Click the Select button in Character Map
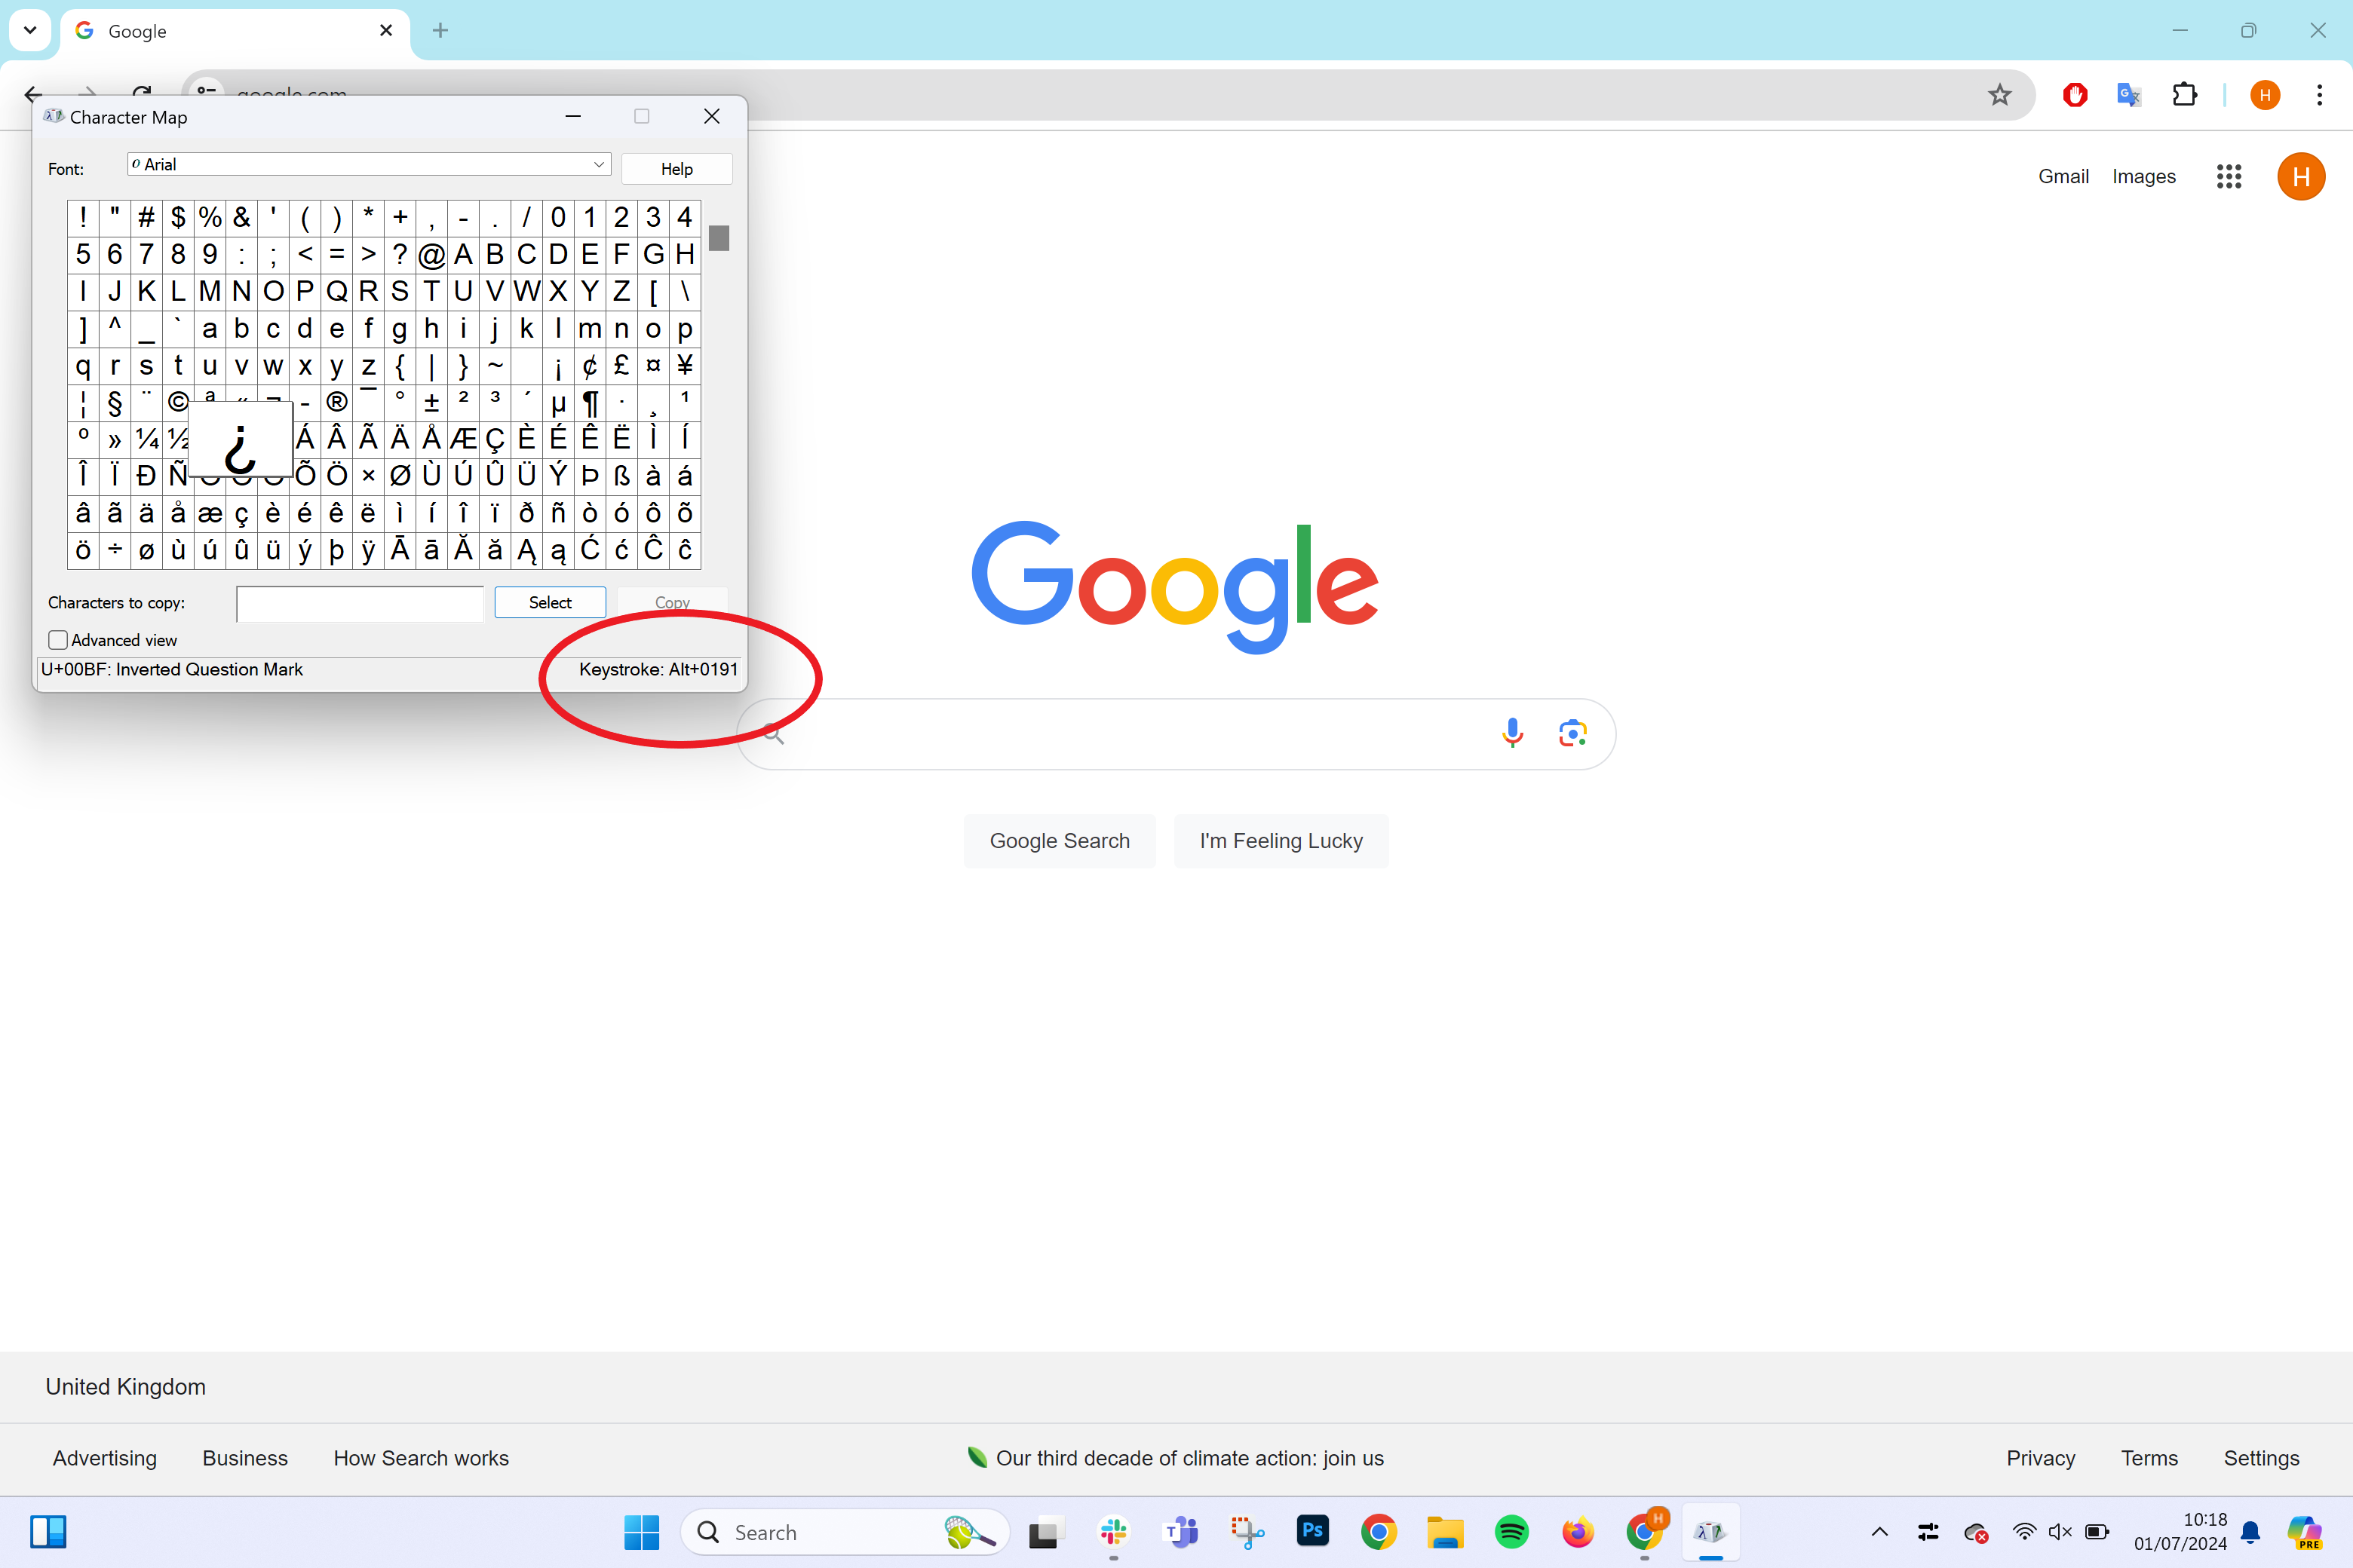The width and height of the screenshot is (2353, 1568). coord(551,602)
